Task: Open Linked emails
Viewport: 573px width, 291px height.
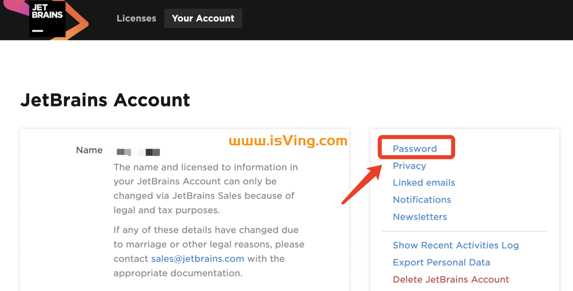Action: [424, 183]
